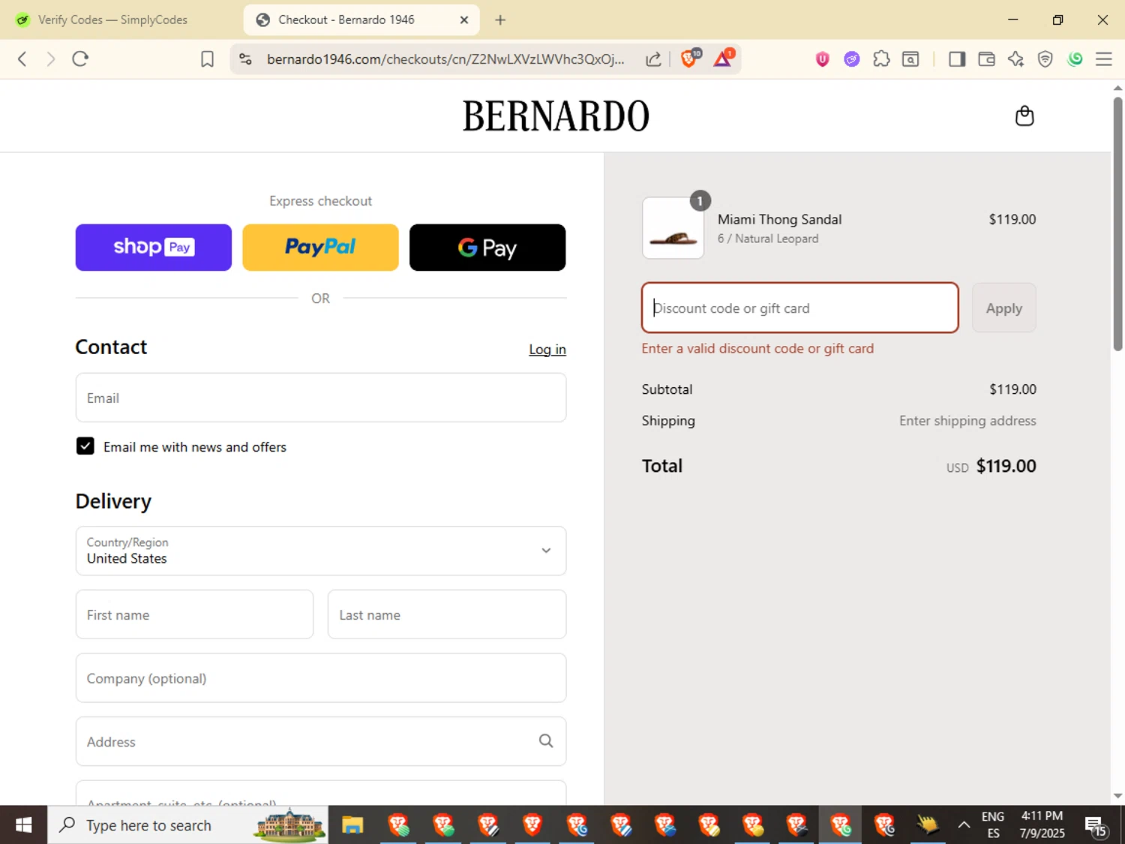Open the Windows notification center

pyautogui.click(x=1096, y=825)
